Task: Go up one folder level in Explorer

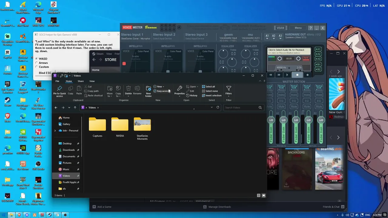Action: [x=75, y=107]
